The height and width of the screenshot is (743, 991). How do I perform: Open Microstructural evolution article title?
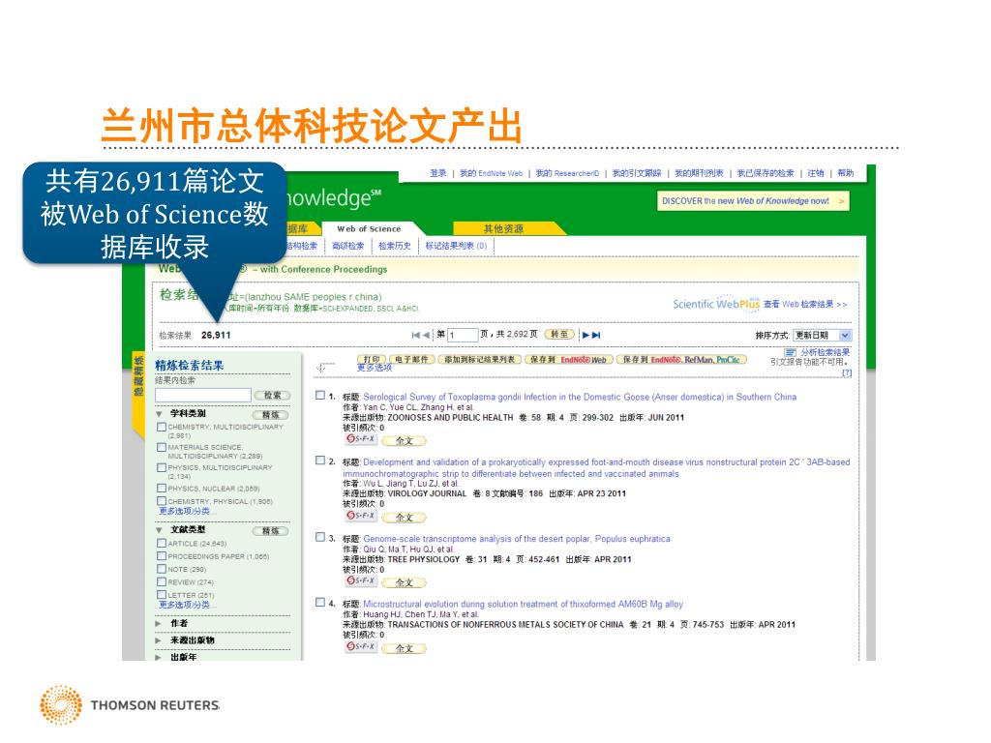click(524, 604)
